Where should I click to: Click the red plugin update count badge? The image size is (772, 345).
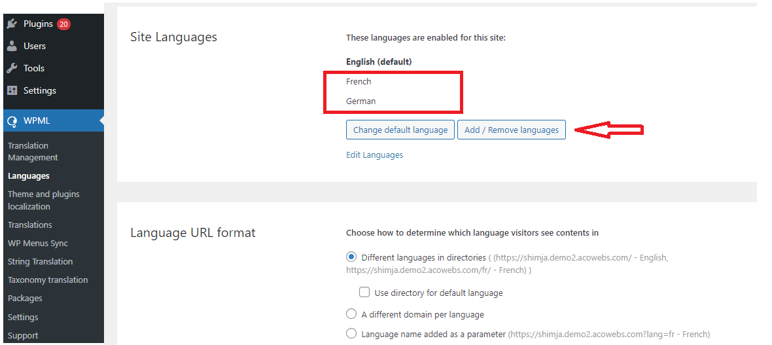click(63, 24)
